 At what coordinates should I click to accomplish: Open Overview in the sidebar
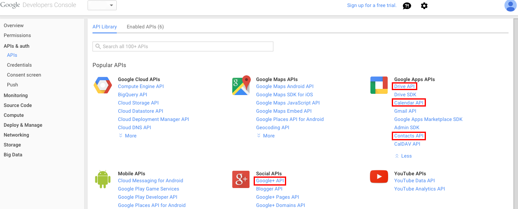coord(14,26)
